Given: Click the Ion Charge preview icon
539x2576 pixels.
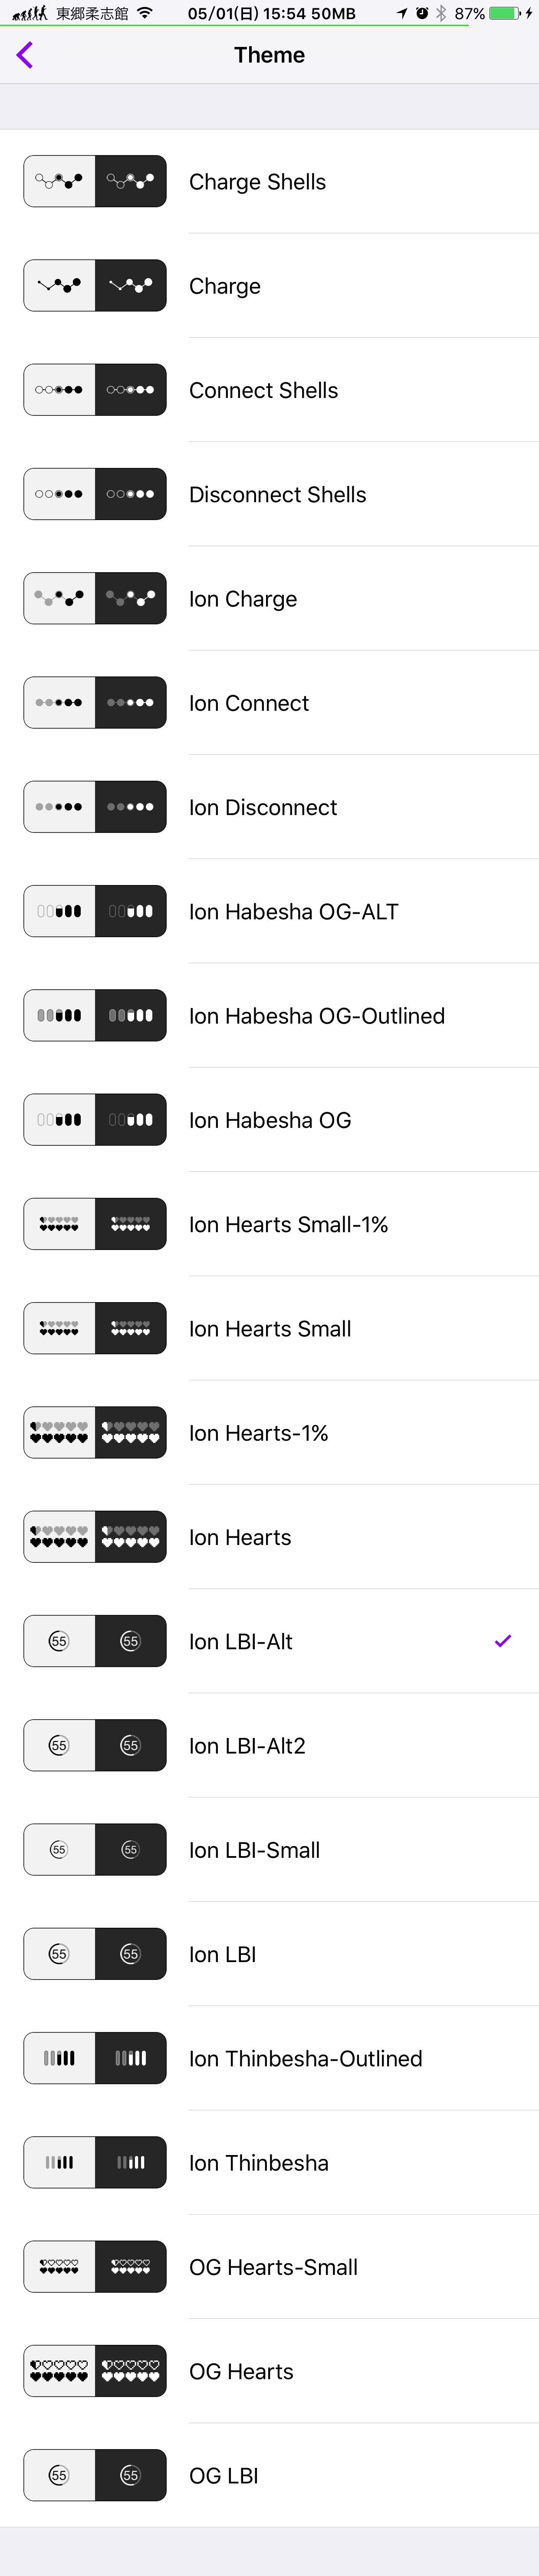Looking at the screenshot, I should coord(95,598).
